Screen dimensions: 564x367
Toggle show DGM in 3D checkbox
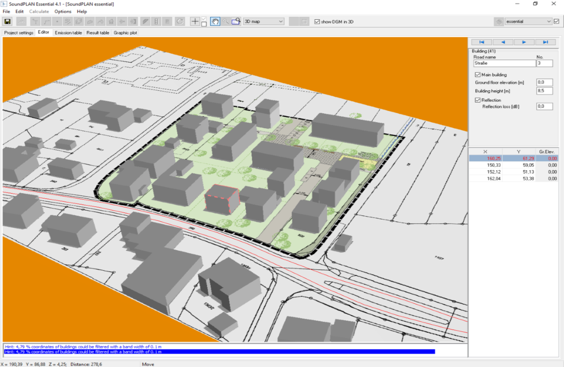coord(317,21)
